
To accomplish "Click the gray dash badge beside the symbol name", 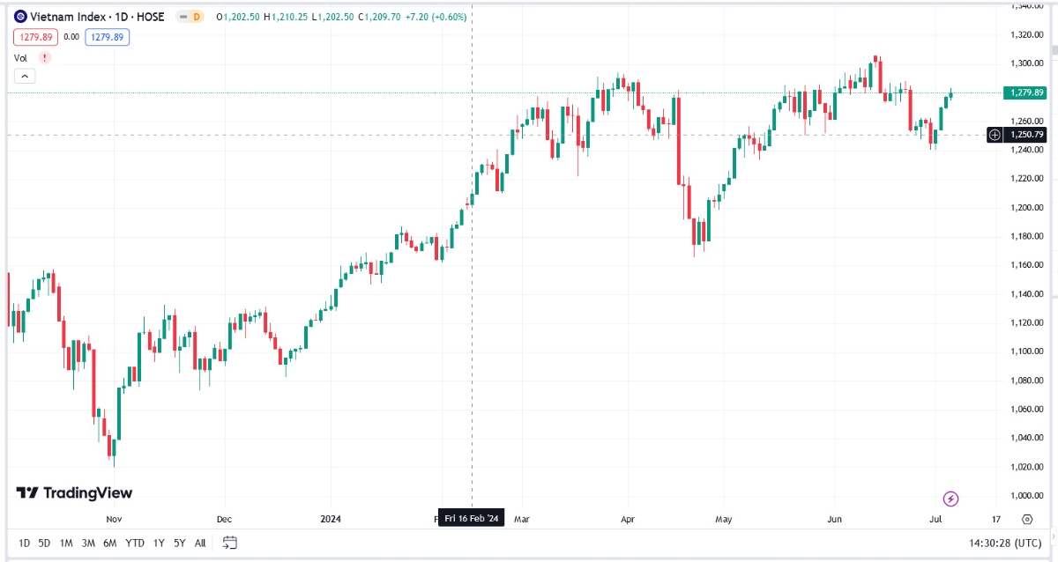I will tap(183, 16).
